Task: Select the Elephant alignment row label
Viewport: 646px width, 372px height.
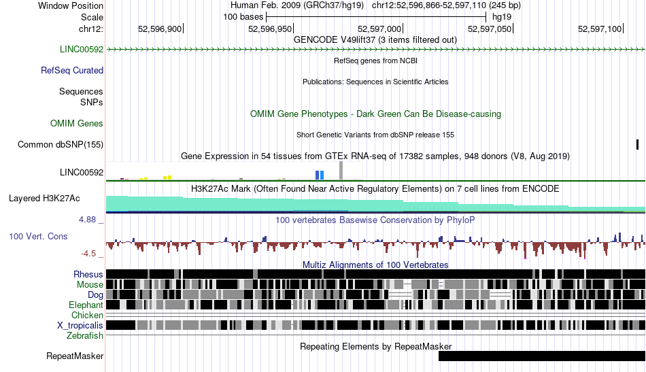Action: (x=86, y=305)
